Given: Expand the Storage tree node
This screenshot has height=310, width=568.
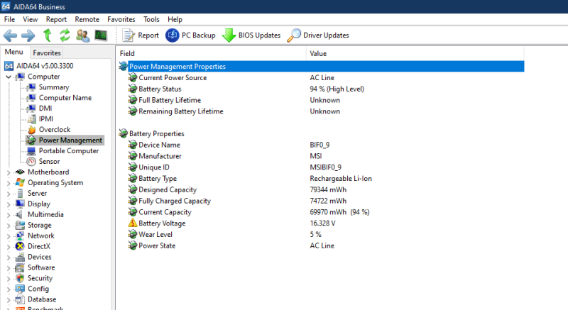Looking at the screenshot, I should point(9,226).
